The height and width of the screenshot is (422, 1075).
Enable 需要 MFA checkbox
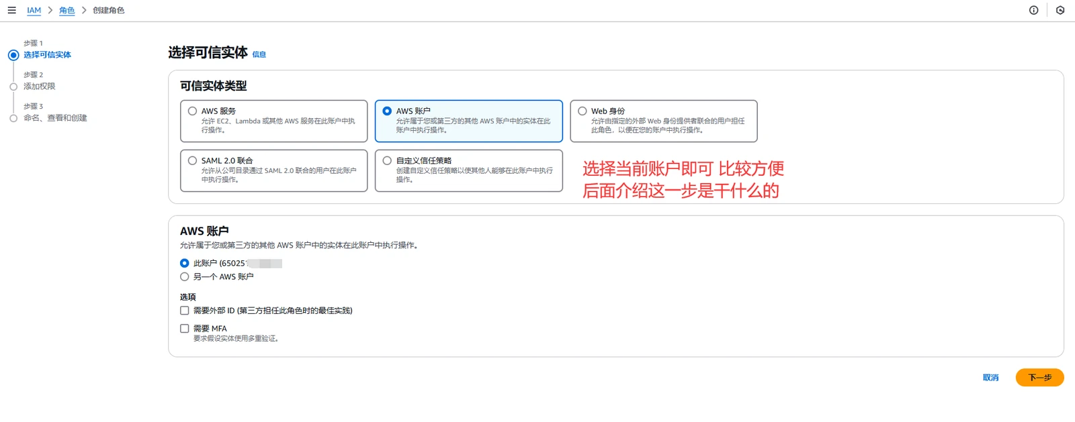click(x=184, y=329)
